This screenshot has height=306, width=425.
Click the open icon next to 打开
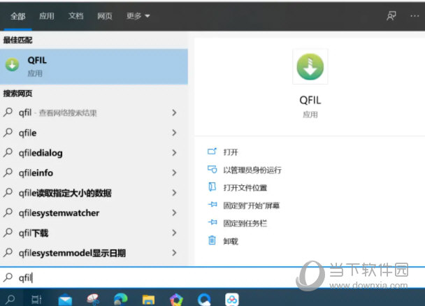tap(212, 152)
